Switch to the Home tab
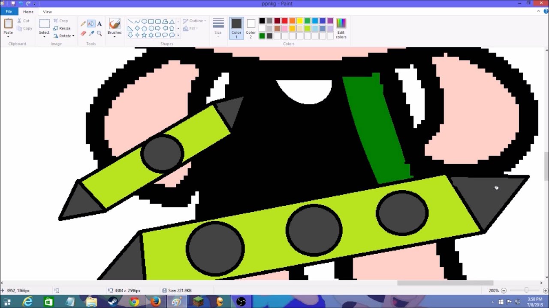The image size is (549, 308). tap(28, 12)
